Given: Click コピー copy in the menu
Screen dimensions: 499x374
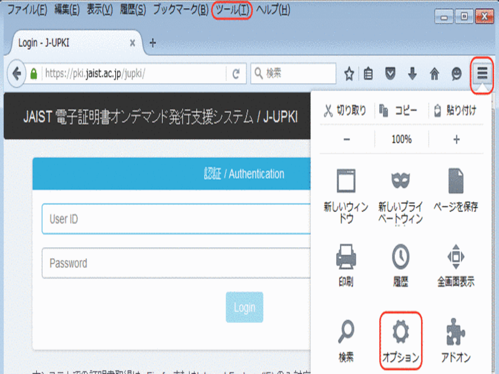Looking at the screenshot, I should (399, 110).
